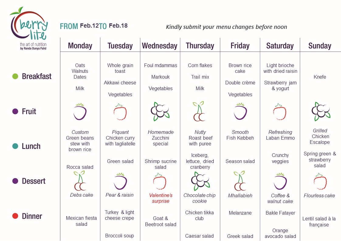
Task: Select the Sunday column header
Action: click(320, 46)
